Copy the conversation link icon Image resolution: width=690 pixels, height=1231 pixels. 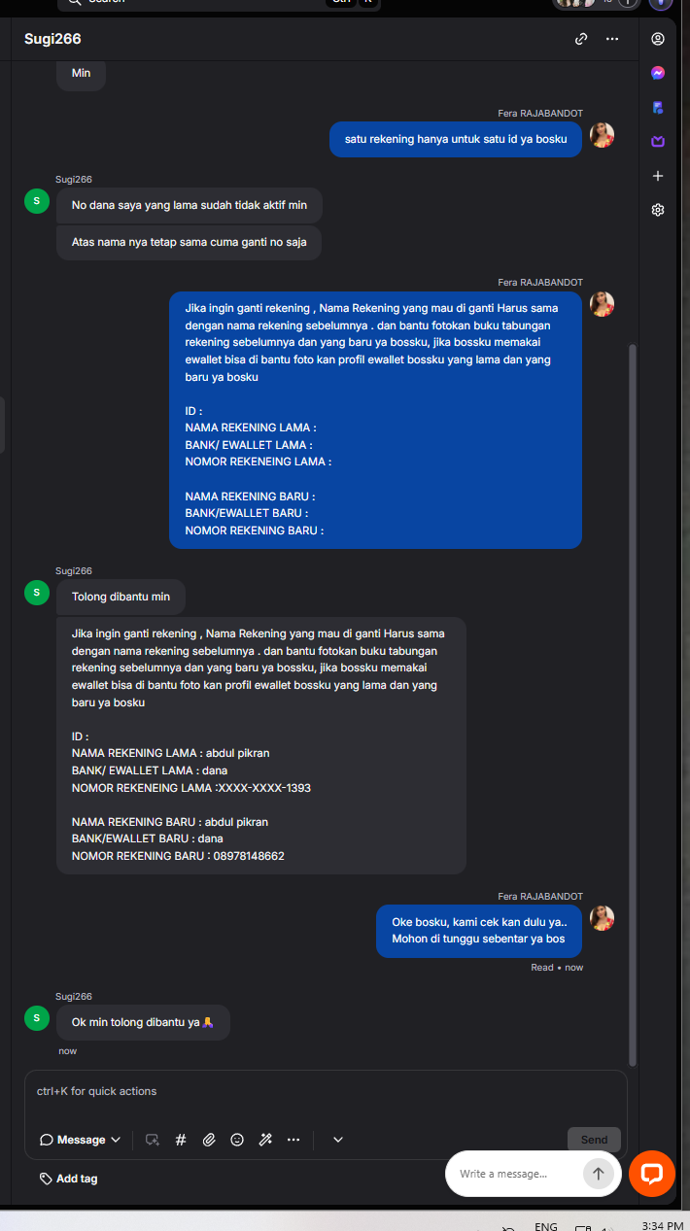click(x=581, y=39)
